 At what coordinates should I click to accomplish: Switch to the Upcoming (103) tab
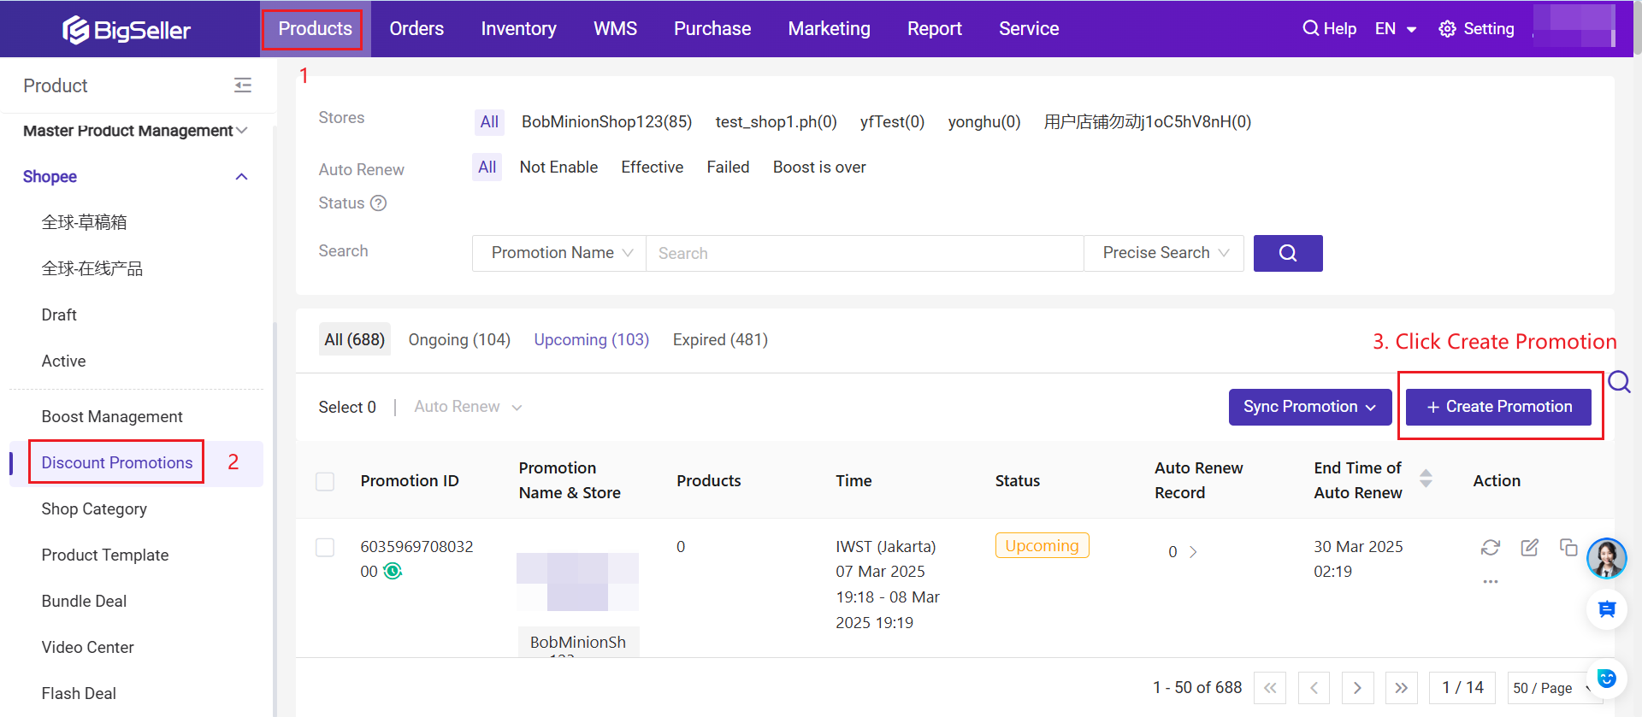[x=592, y=339]
